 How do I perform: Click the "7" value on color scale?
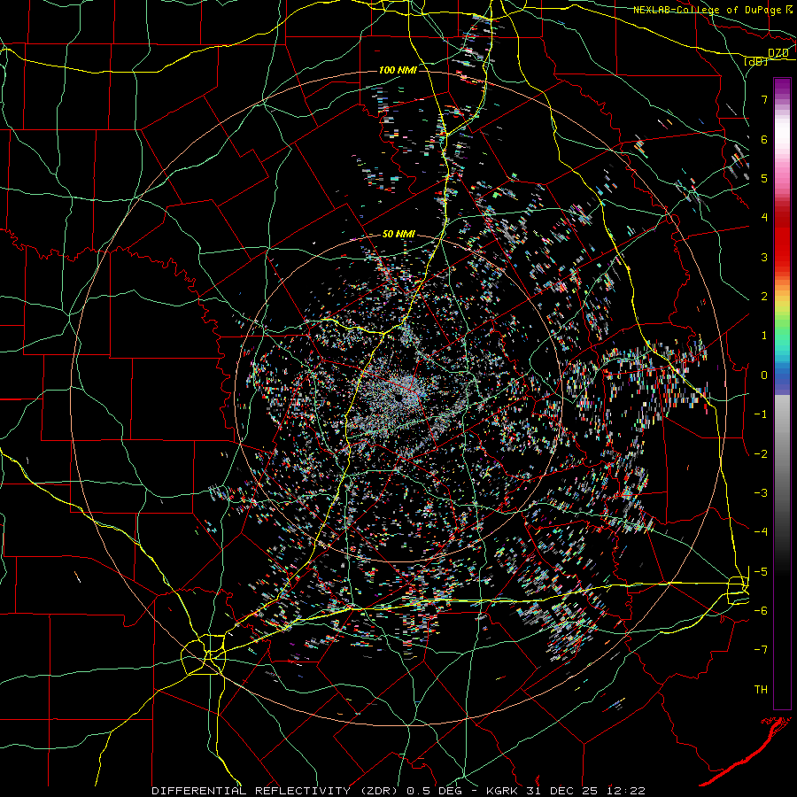(764, 99)
